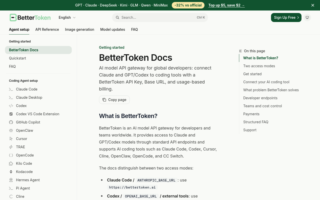Click the Codex VS Code Extension icon
This screenshot has width=320, height=200.
(11, 114)
